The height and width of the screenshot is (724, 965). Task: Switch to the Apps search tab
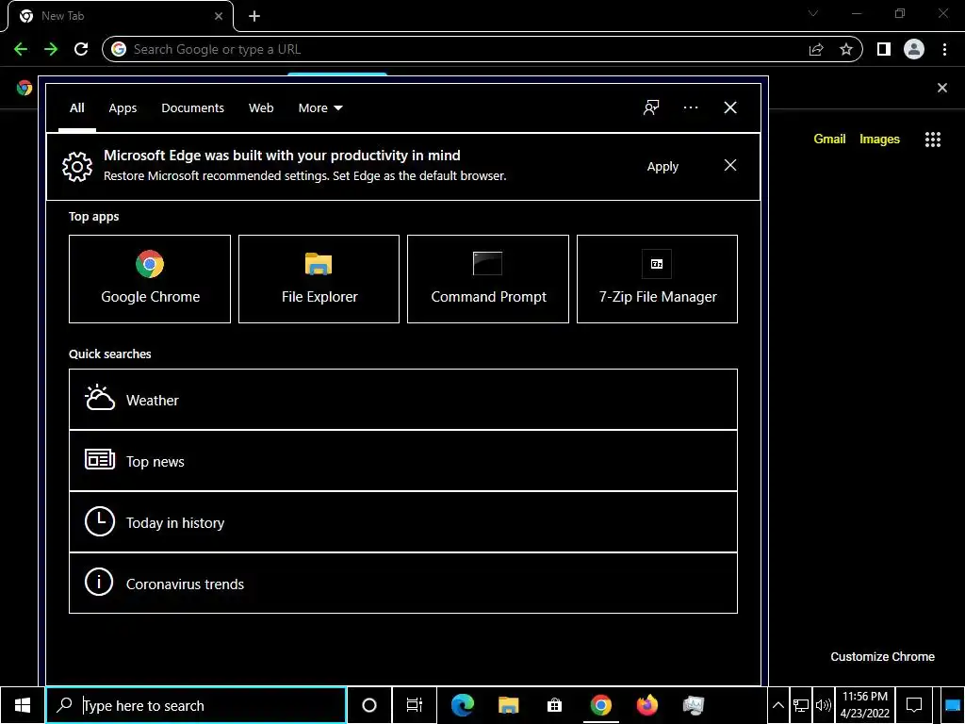123,107
